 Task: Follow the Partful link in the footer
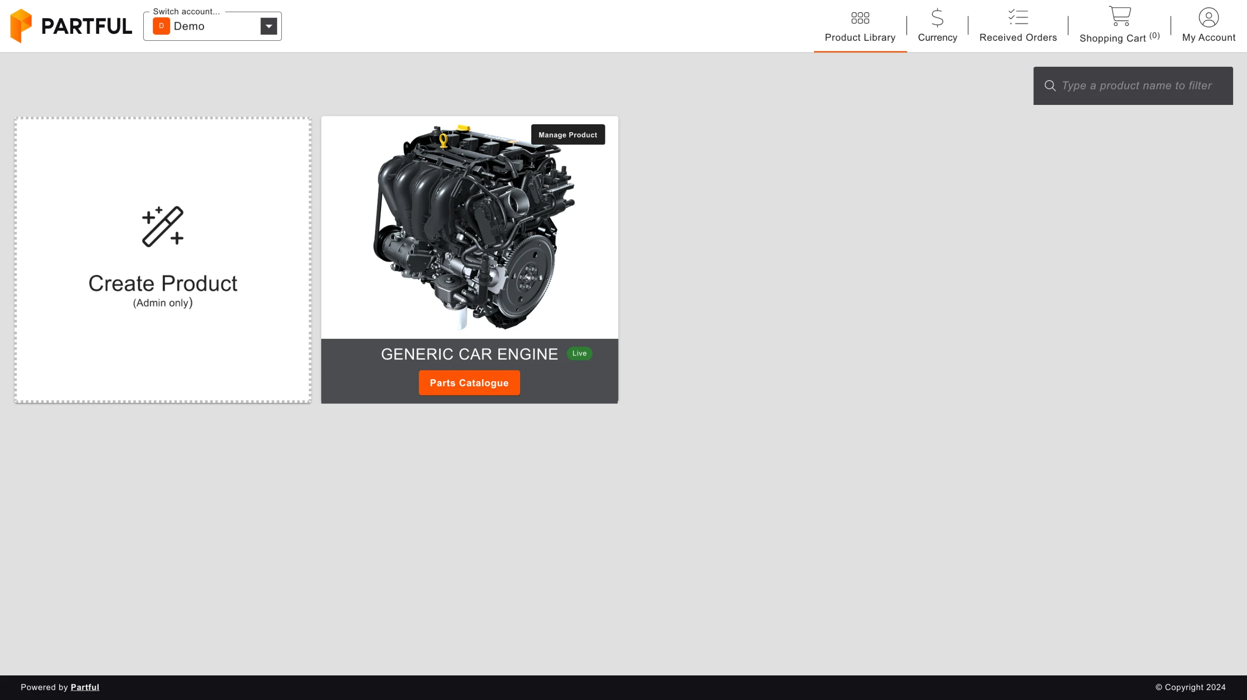coord(85,687)
